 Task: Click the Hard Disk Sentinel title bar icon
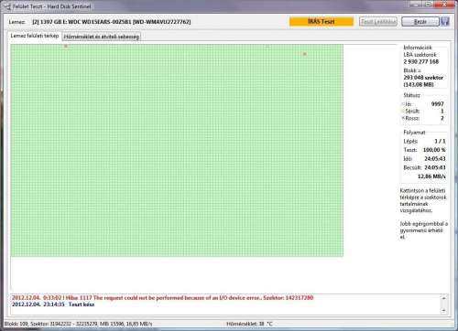click(7, 6)
